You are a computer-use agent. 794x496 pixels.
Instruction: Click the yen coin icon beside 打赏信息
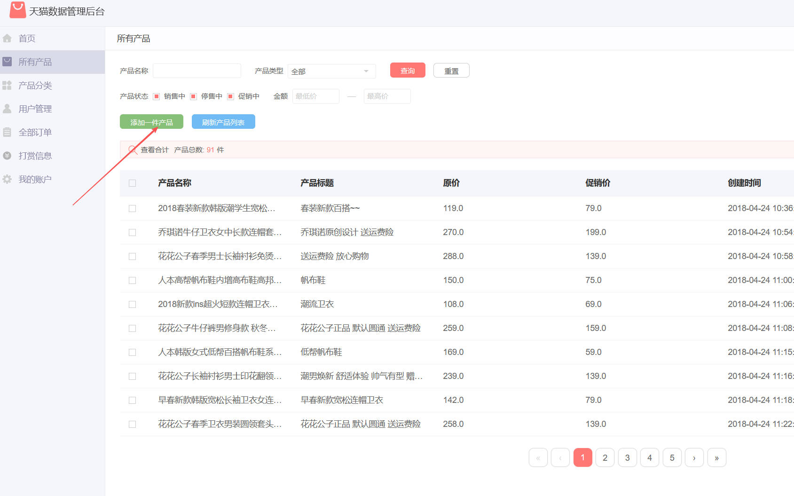coord(7,156)
